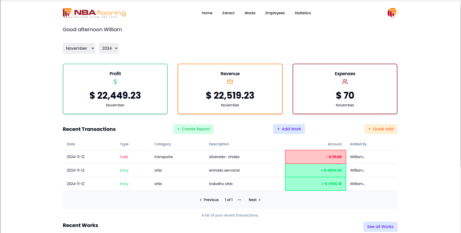The image size is (461, 233).
Task: Select the green + $ 17615.18 amount cell
Action: pos(315,184)
